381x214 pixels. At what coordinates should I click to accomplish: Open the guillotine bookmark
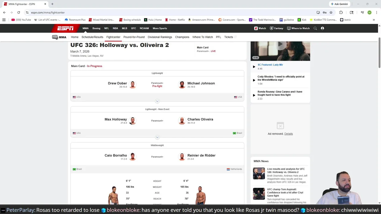point(287,20)
